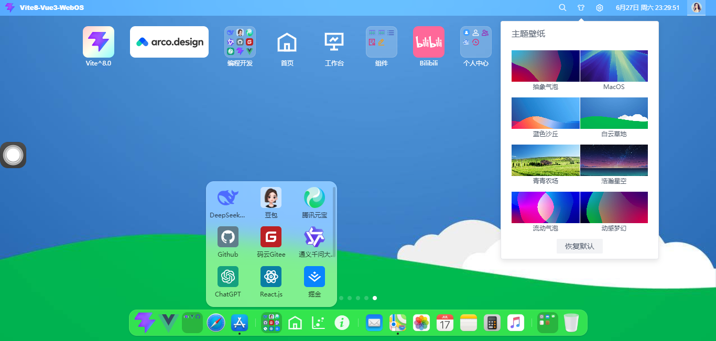Launch App Store from the dock

[x=240, y=323]
